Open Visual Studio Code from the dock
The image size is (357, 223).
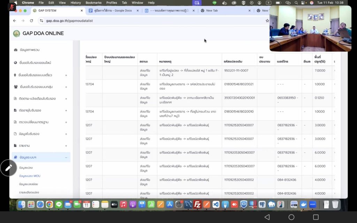pos(216,204)
